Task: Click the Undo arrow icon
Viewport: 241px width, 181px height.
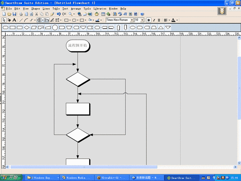Action: 59,14
